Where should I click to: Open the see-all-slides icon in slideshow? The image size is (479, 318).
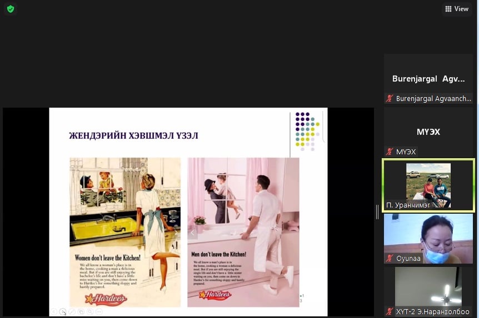(81, 311)
